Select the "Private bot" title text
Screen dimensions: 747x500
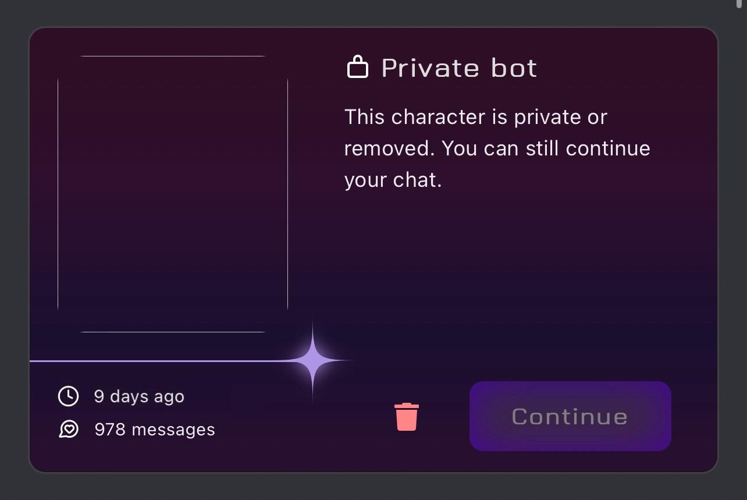point(458,68)
